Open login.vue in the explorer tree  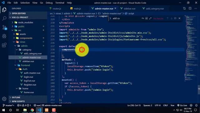tap(28, 77)
